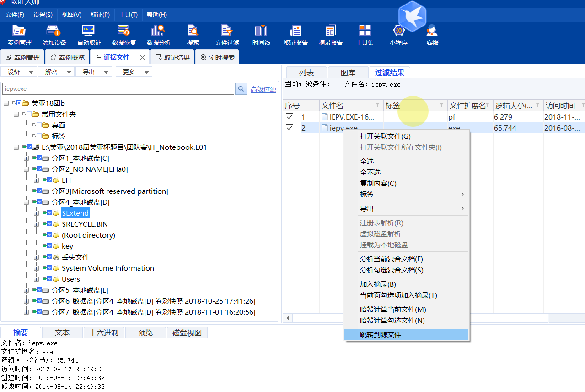Image resolution: width=585 pixels, height=392 pixels.
Task: Open the 取证报告 icon
Action: click(x=295, y=35)
